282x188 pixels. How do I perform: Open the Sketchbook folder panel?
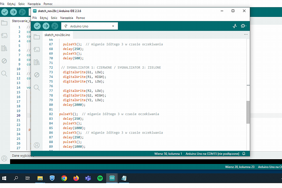point(37,37)
